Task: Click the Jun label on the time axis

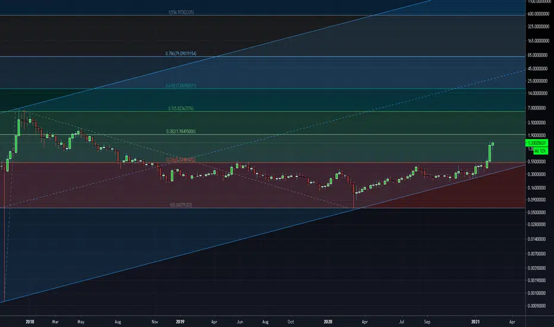Action: (240, 322)
